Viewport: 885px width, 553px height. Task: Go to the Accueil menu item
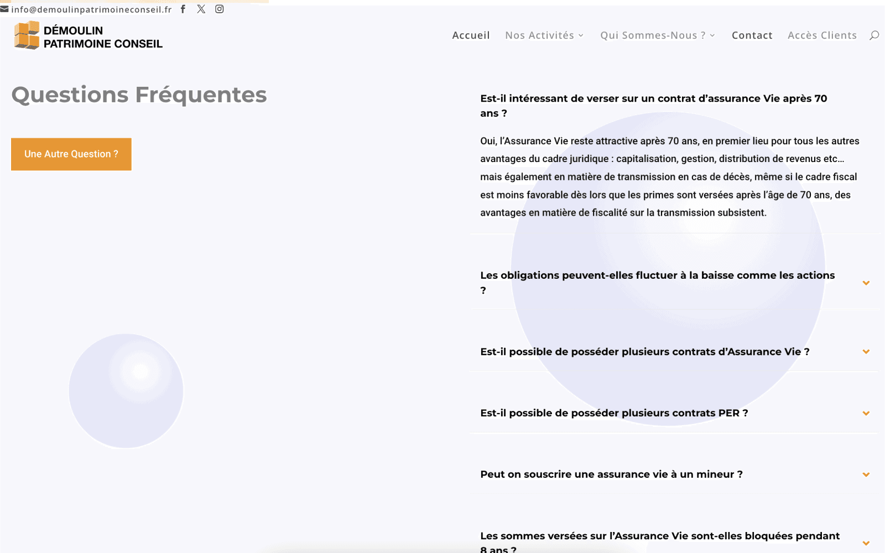[471, 35]
